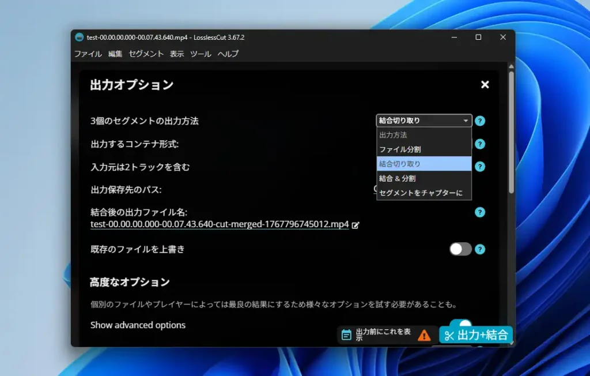Image resolution: width=590 pixels, height=376 pixels.
Task: Toggle the Show advanced options switch
Action: [461, 324]
